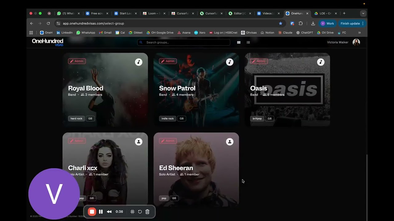Open the WhatsApp bookmark
This screenshot has width=394, height=221.
click(86, 33)
